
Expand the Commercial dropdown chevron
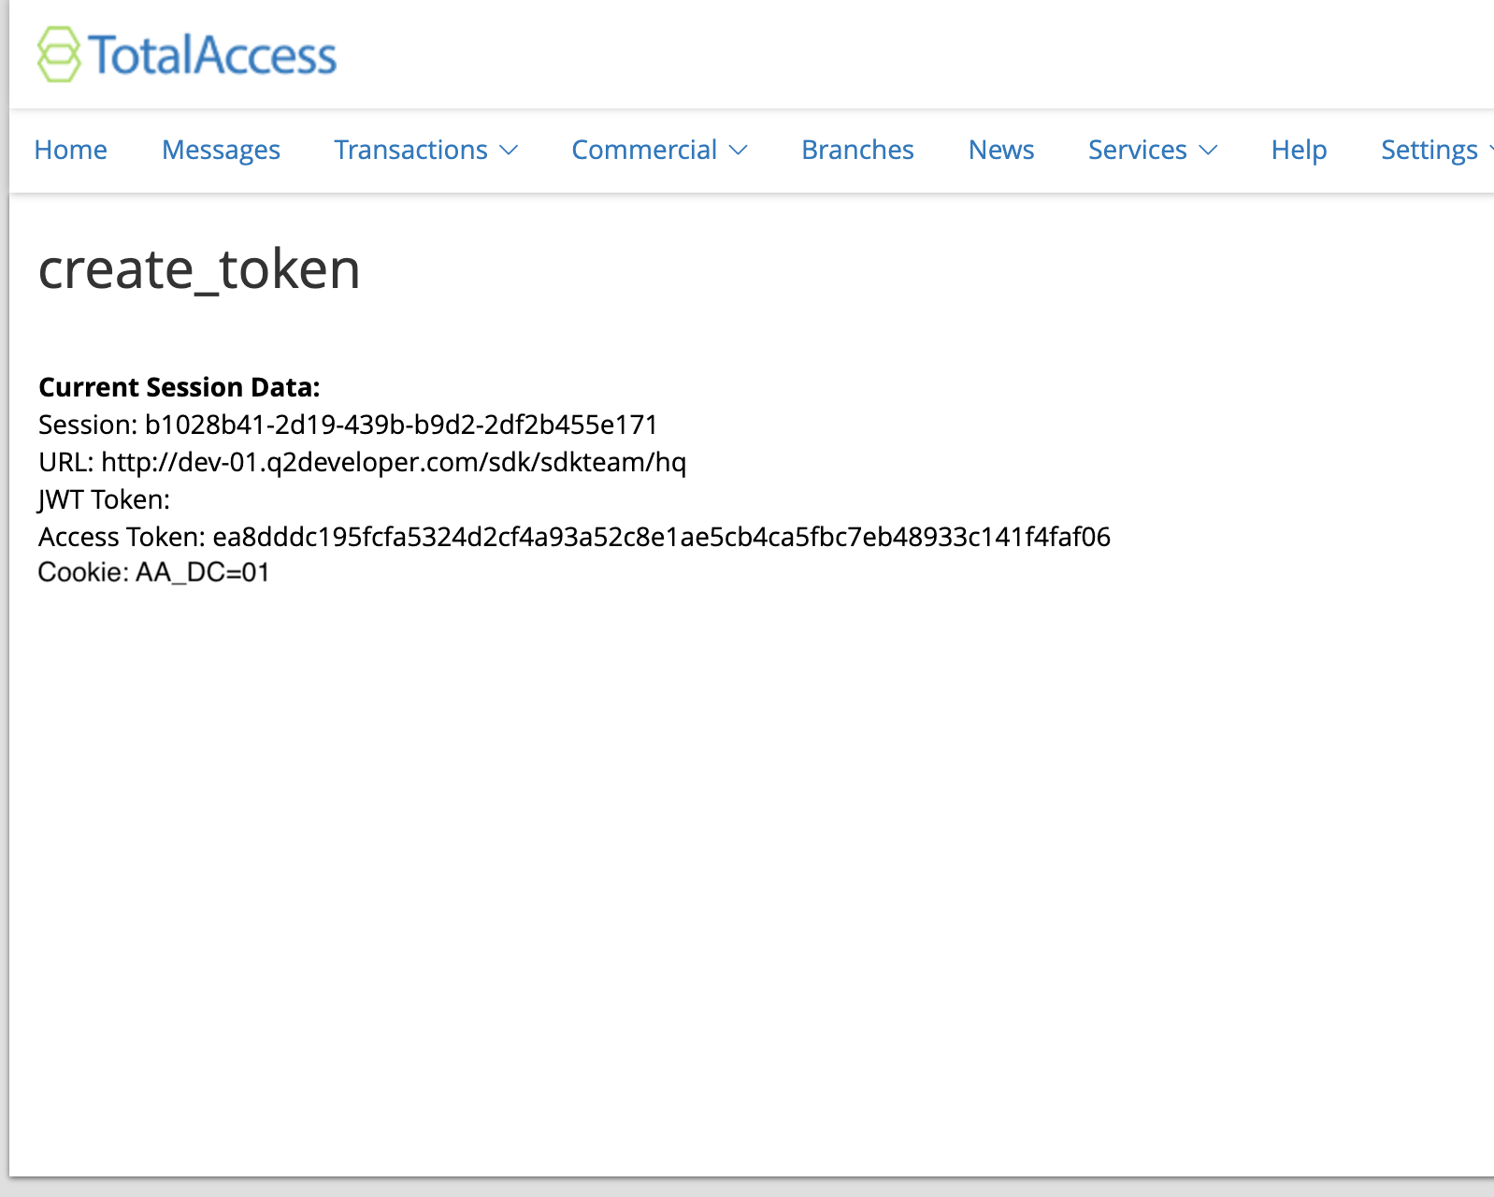click(739, 151)
